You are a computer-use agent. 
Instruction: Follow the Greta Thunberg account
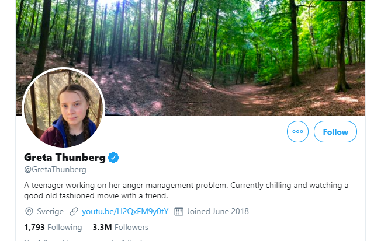(x=335, y=131)
